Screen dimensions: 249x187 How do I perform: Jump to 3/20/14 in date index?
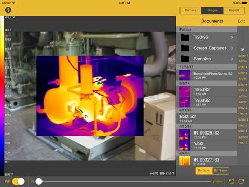click(243, 90)
